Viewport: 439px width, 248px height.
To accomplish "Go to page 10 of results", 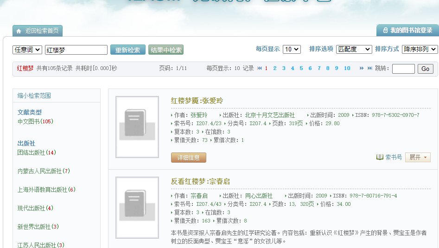I will (x=347, y=68).
